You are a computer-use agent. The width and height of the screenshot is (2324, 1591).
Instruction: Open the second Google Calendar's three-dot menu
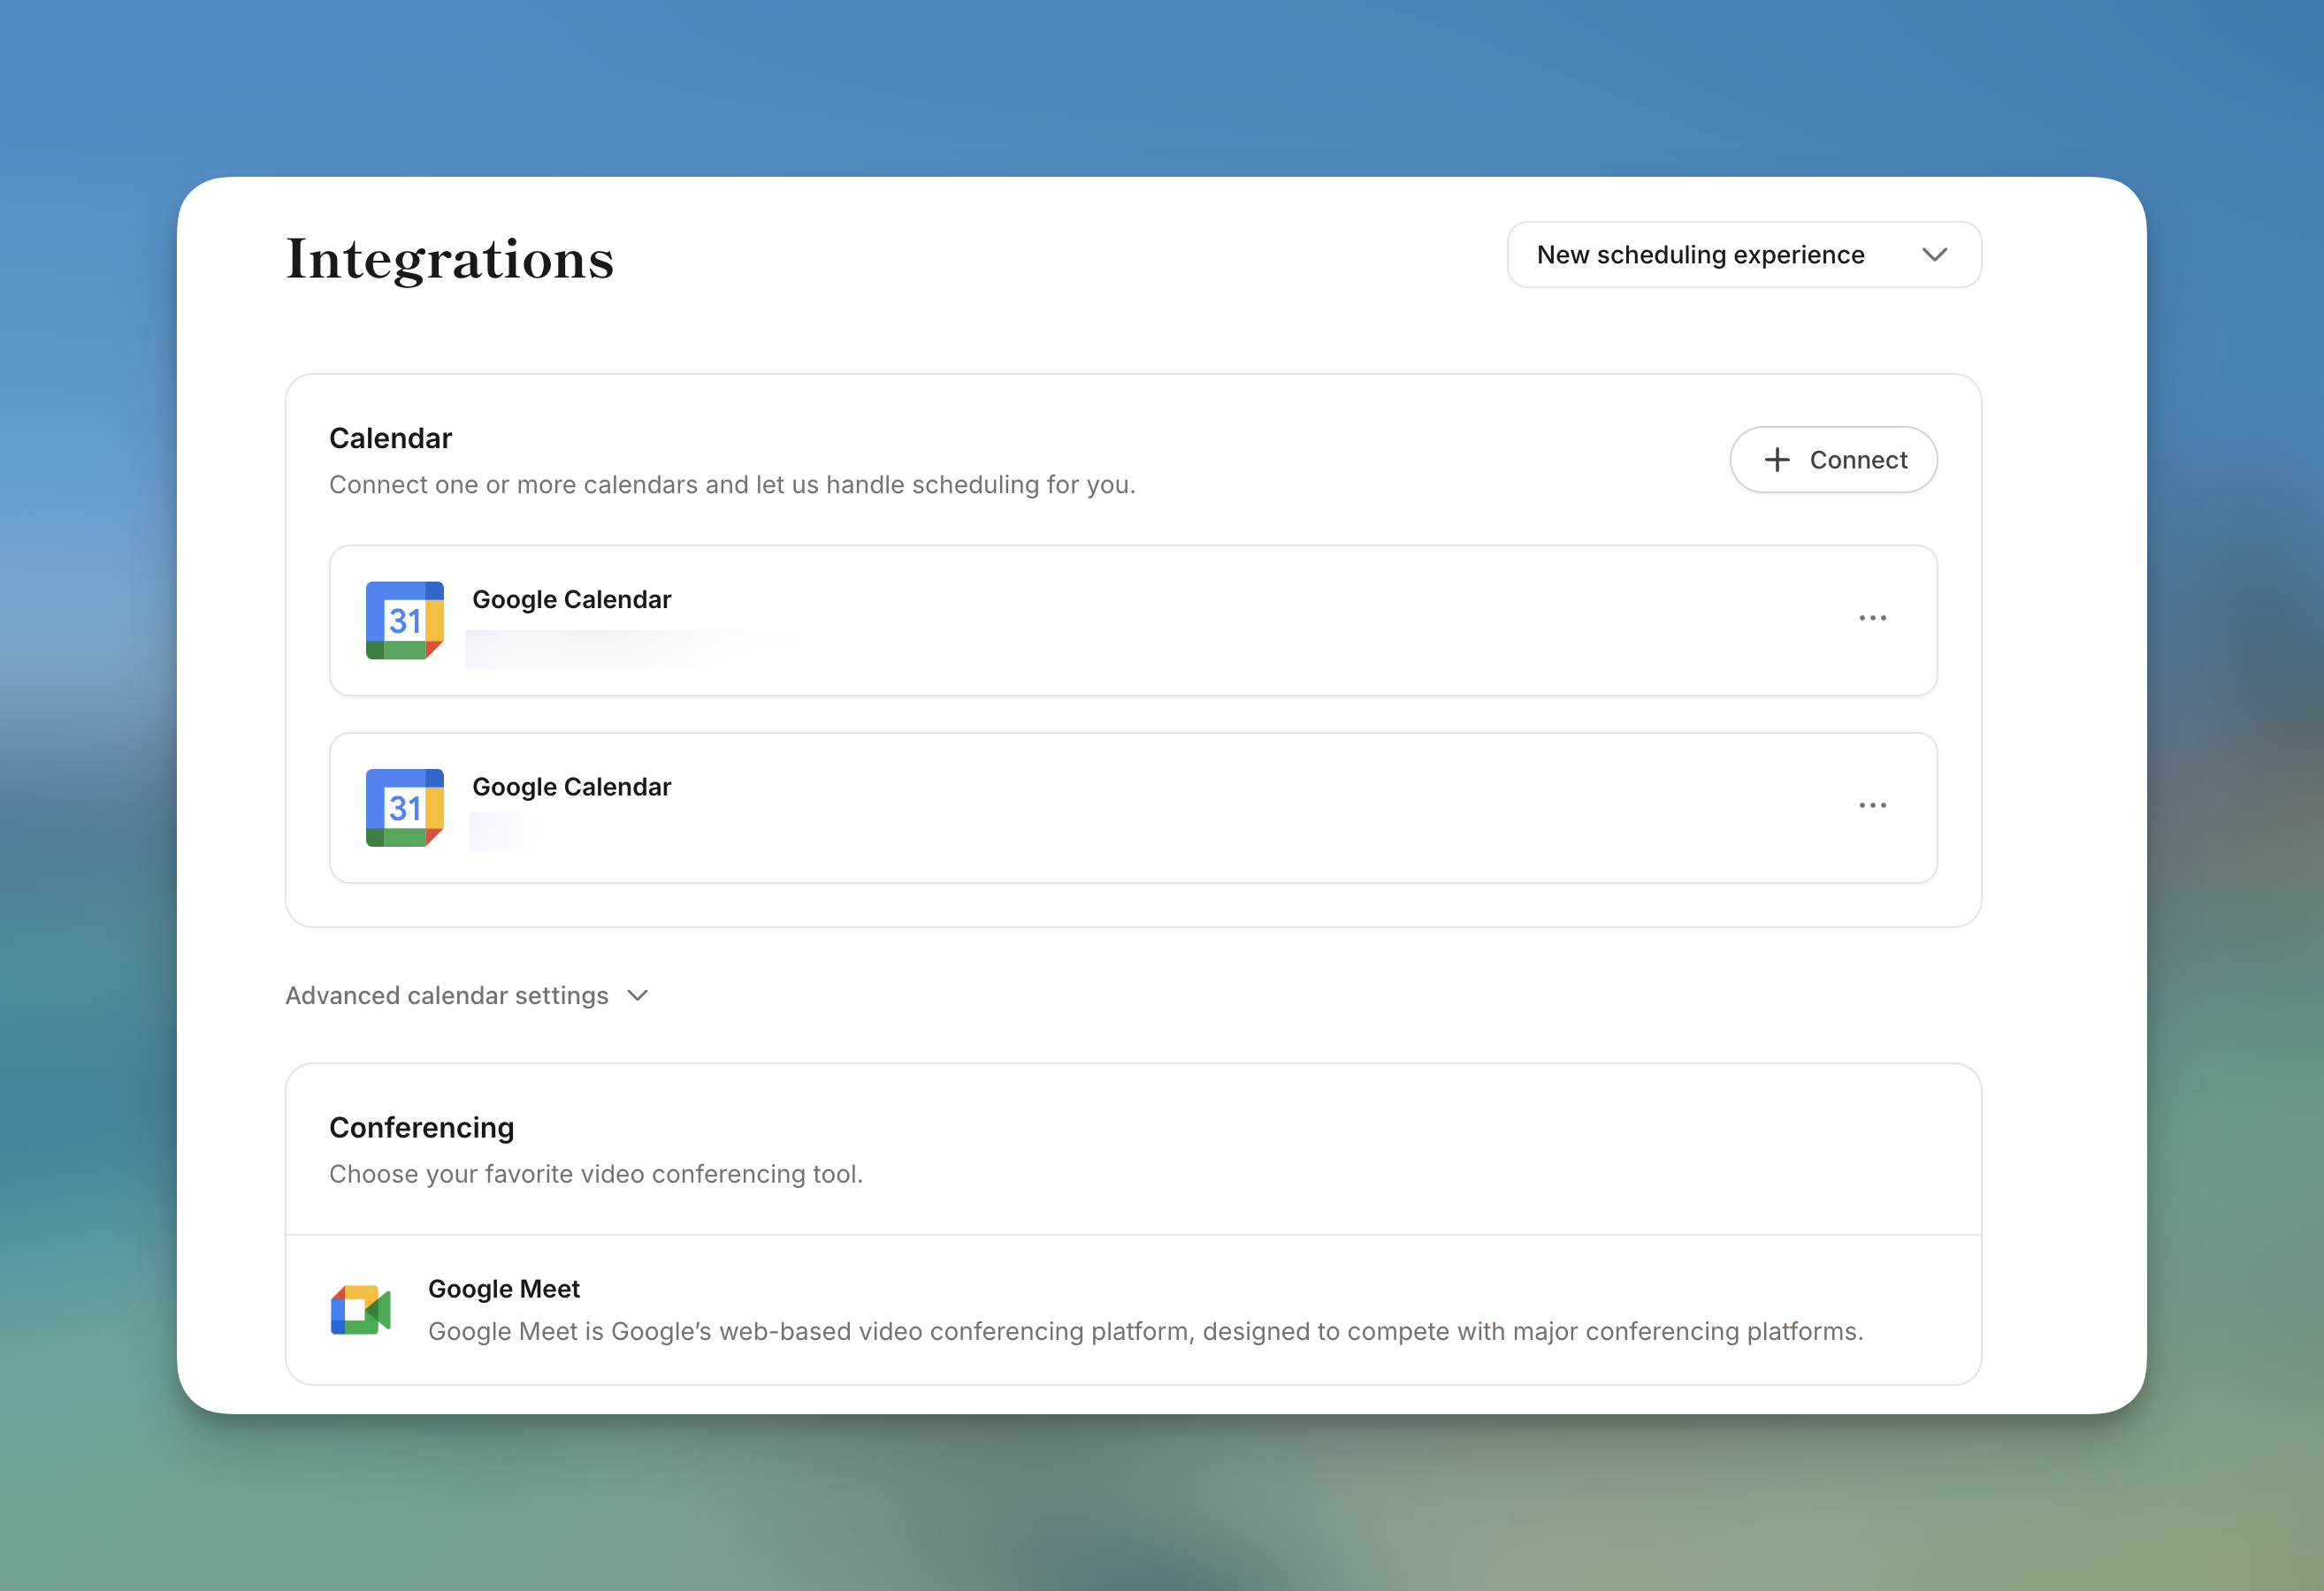point(1872,805)
